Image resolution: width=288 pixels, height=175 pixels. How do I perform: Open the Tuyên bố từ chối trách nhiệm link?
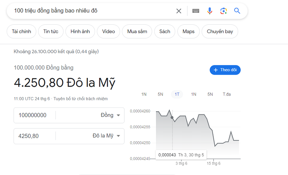point(81,99)
